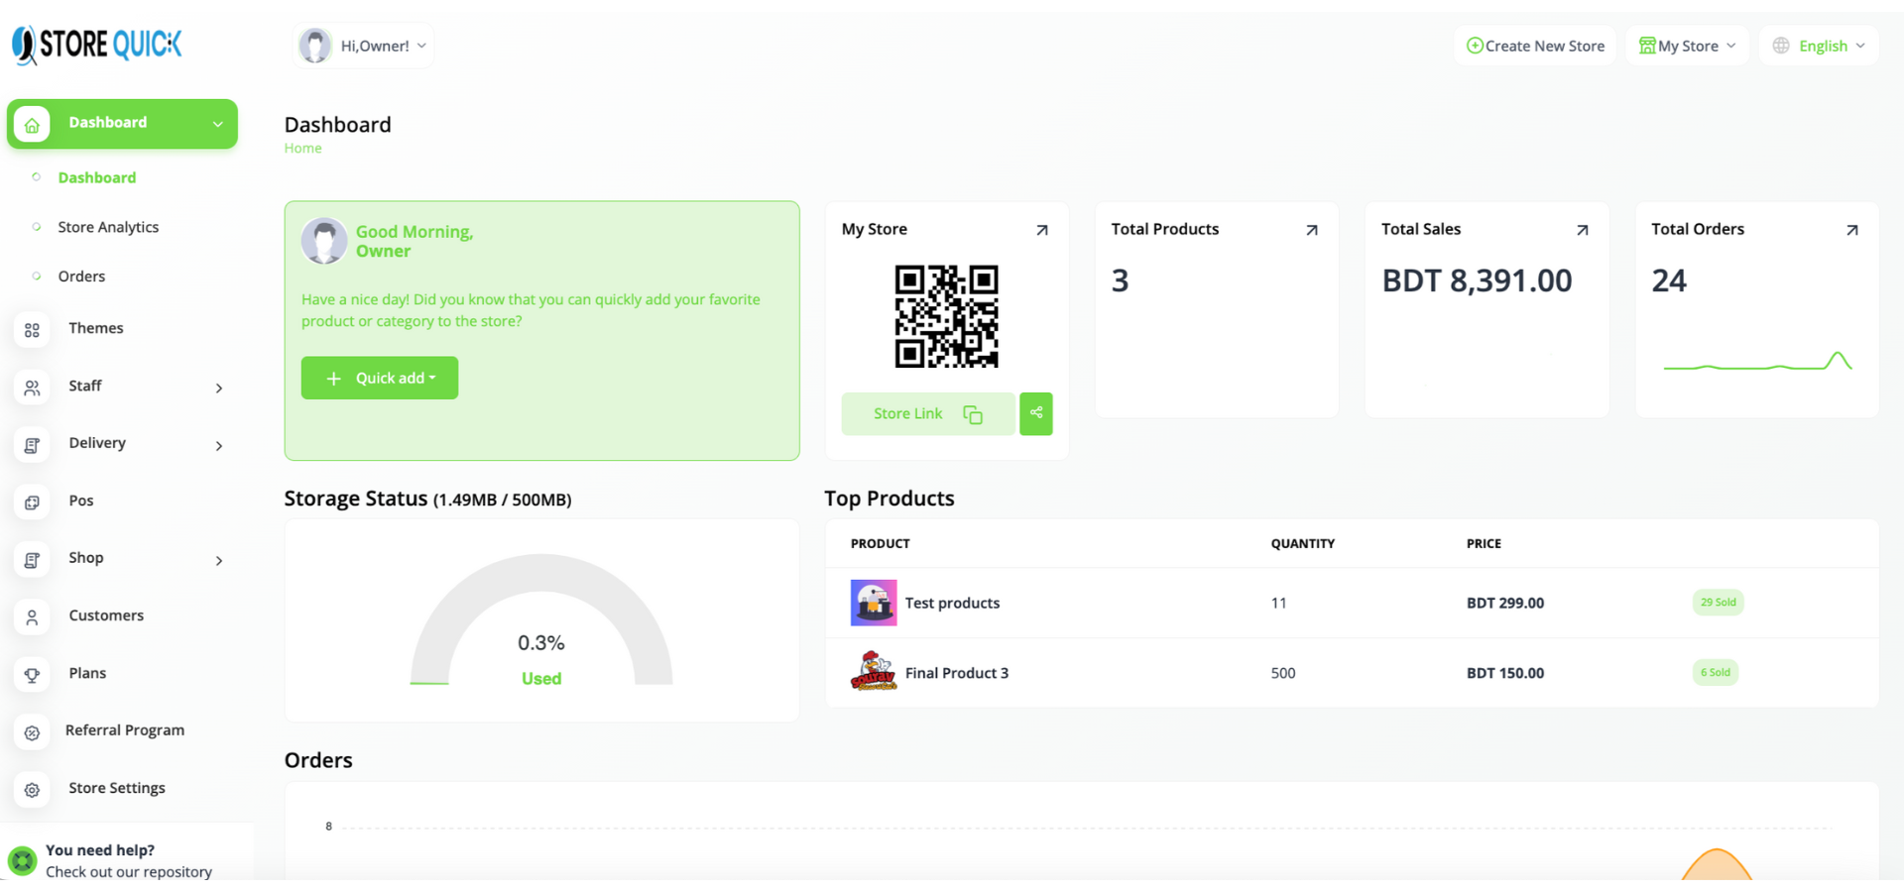Open the Pos sidebar icon

point(32,502)
